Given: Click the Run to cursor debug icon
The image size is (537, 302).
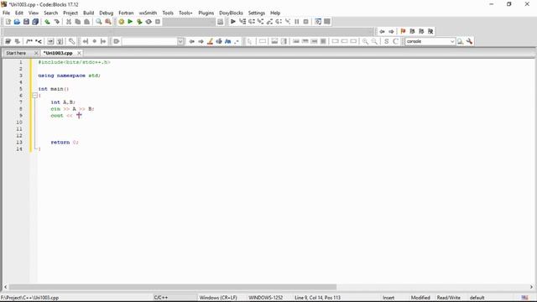Looking at the screenshot, I should click(242, 22).
